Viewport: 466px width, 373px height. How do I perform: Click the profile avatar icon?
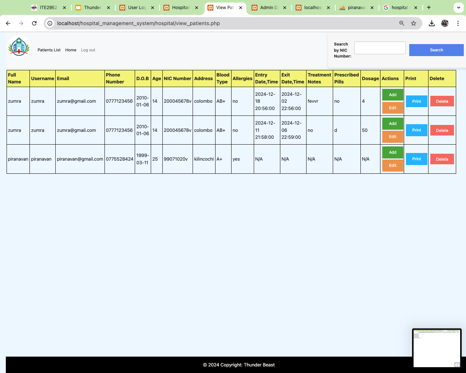445,23
